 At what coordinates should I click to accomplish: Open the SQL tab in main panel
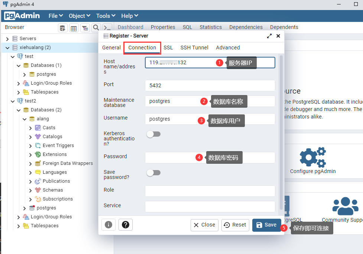click(187, 27)
